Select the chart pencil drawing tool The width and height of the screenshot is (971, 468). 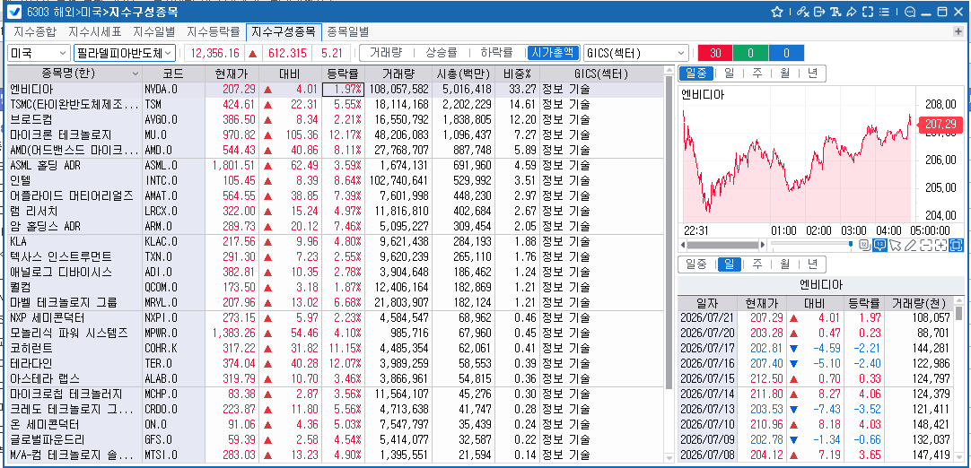coord(910,245)
